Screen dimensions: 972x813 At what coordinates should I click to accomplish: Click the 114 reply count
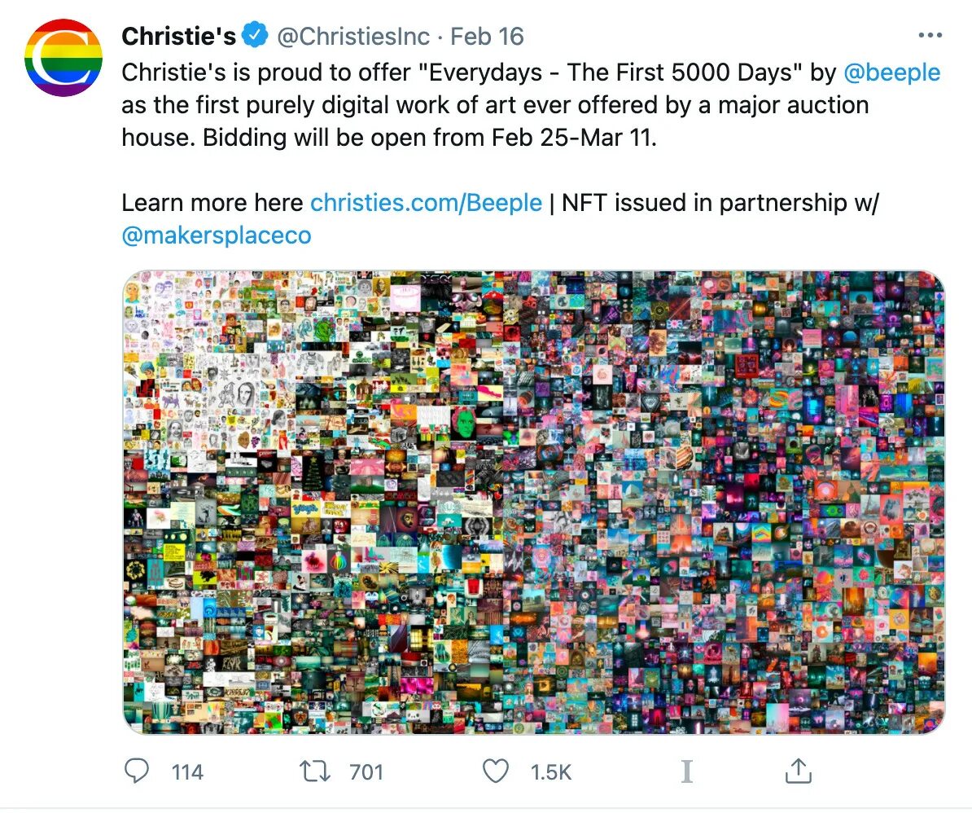187,772
